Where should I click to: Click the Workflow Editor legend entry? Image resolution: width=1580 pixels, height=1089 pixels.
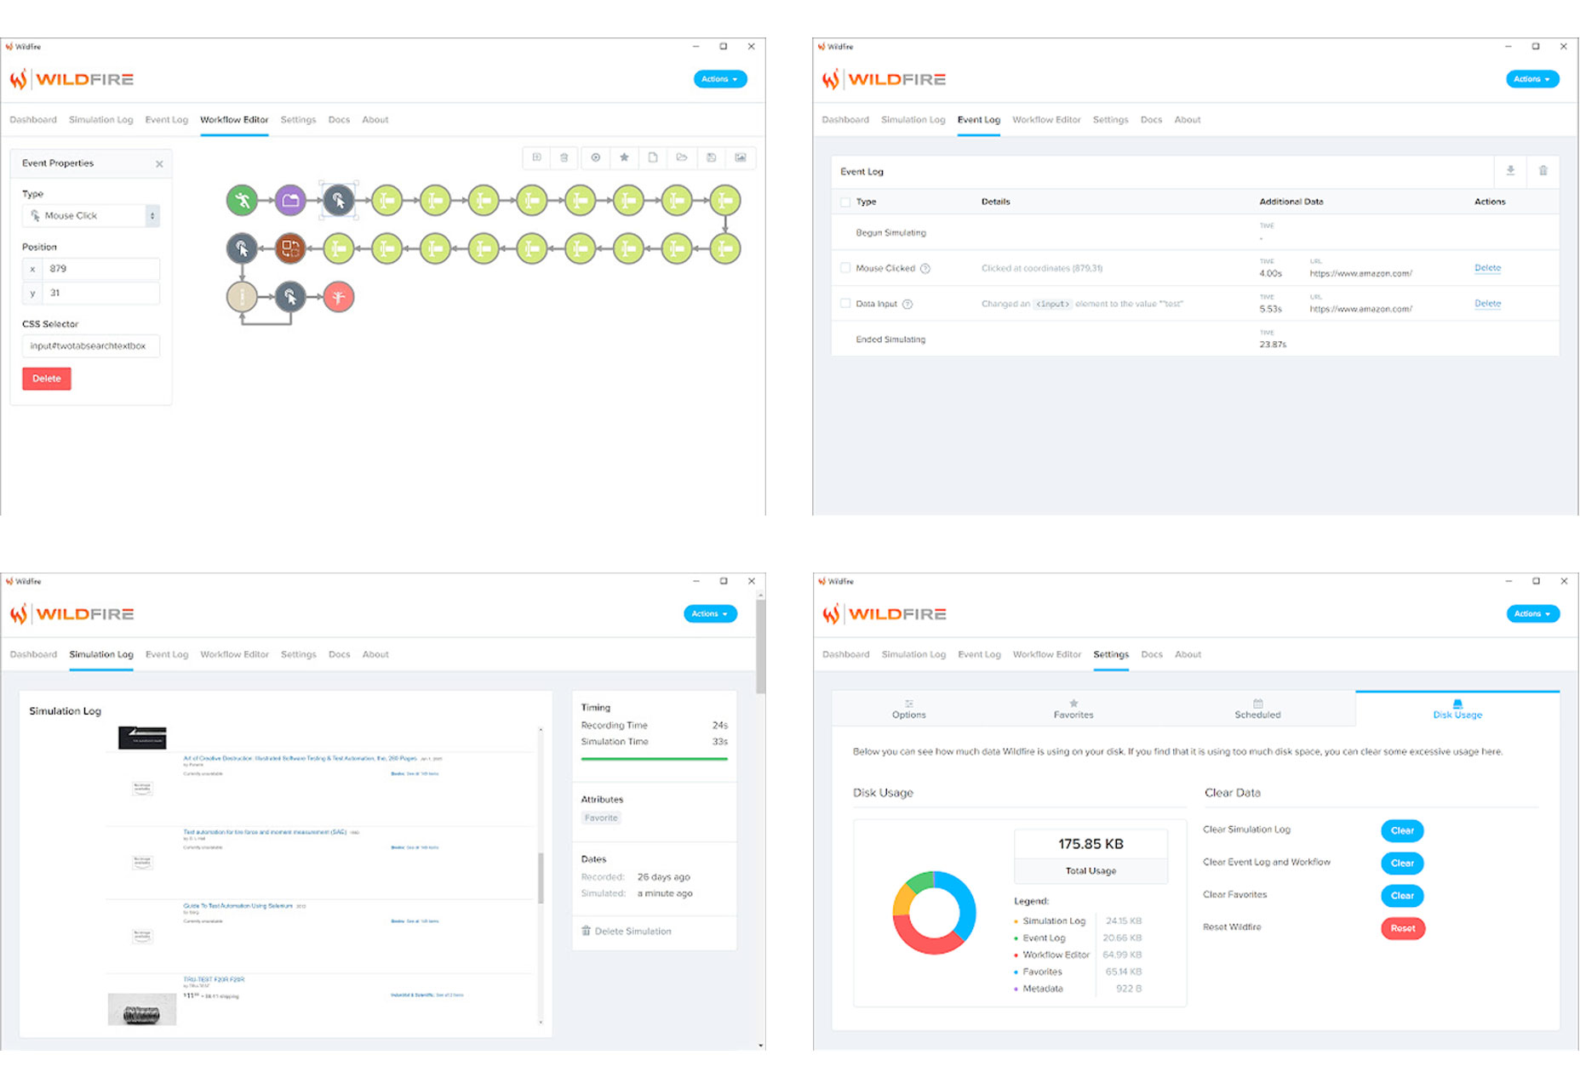[1056, 955]
